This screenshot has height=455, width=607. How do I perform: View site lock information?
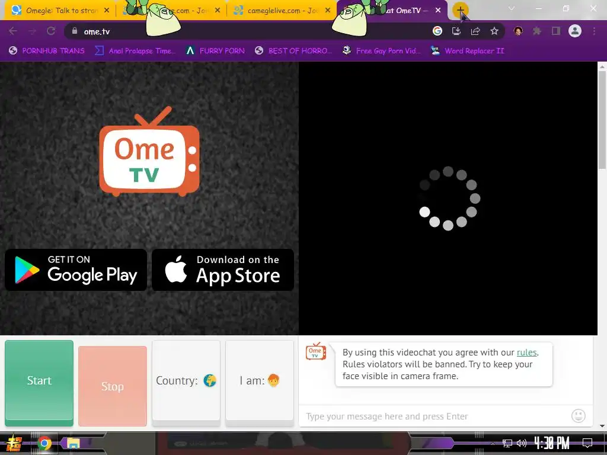point(75,31)
